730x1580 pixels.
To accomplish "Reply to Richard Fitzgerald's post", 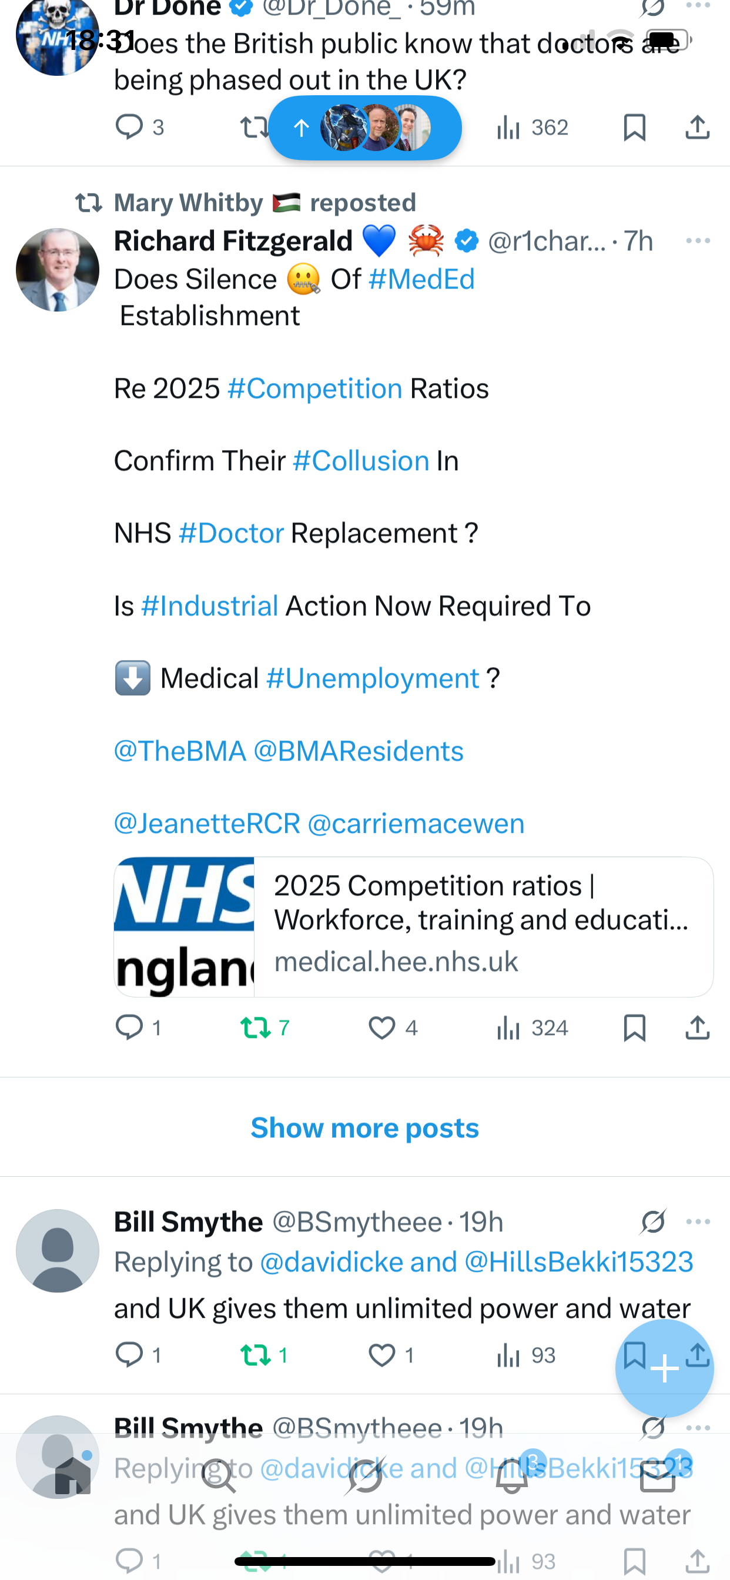I will [130, 1027].
